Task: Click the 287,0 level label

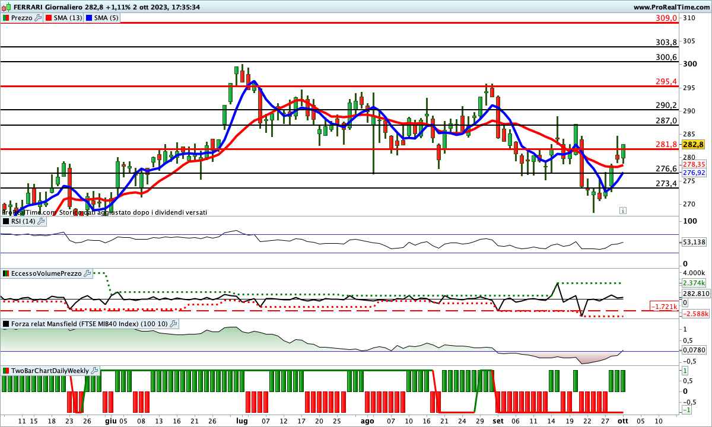Action: [667, 121]
